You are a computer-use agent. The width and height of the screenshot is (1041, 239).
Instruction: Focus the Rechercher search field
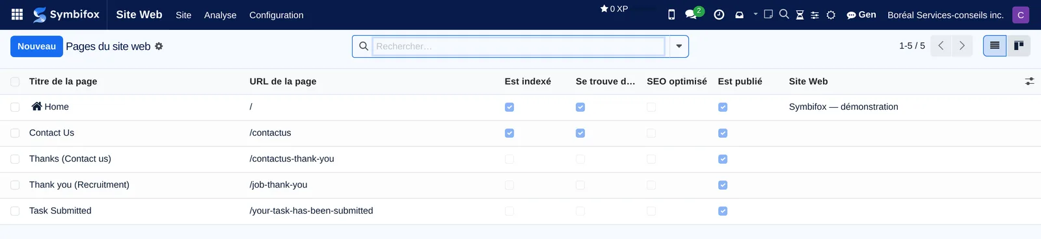point(519,46)
